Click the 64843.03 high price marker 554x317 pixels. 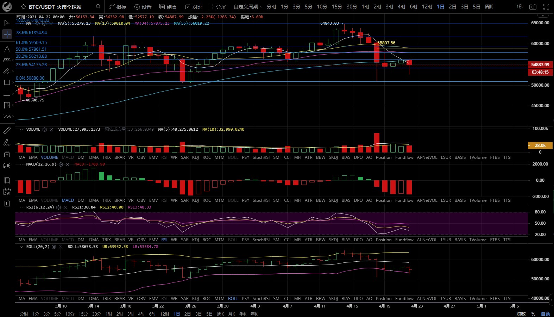(x=329, y=23)
